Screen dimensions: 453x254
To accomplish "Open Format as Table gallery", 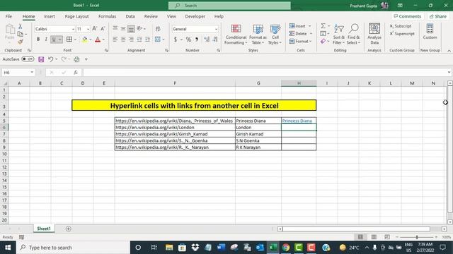I will (258, 35).
